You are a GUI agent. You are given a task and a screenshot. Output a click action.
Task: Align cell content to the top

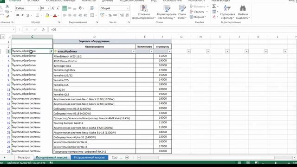[x=65, y=8]
